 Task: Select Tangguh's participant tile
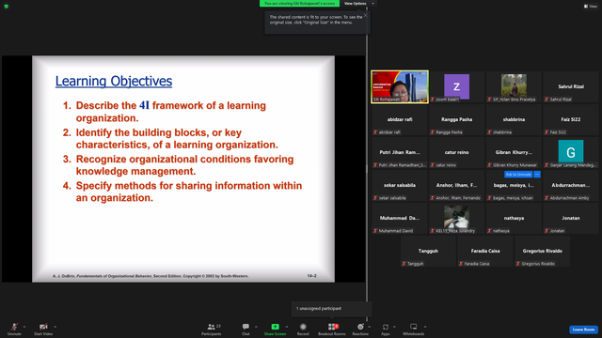click(428, 252)
